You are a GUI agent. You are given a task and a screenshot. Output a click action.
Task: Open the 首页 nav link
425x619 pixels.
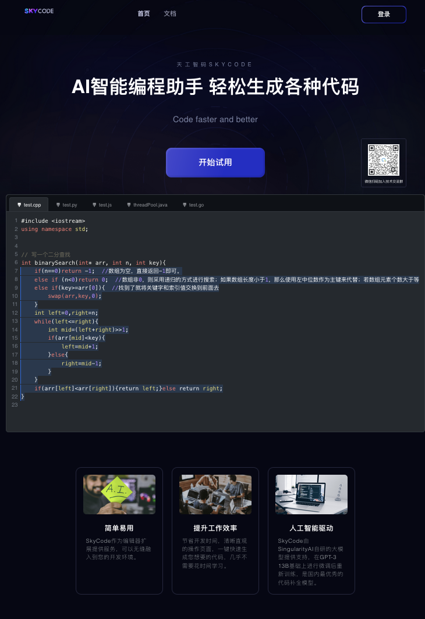[x=144, y=13]
